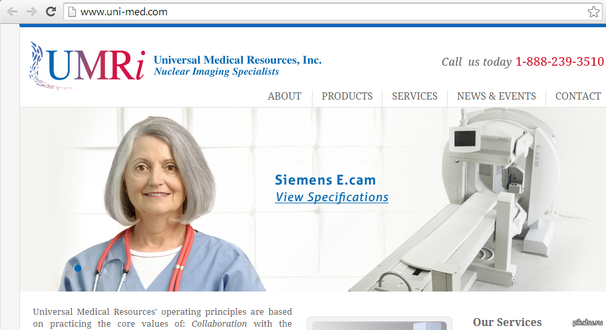Open the PRODUCTS menu
Screen dimensions: 606x330
pyautogui.click(x=347, y=96)
